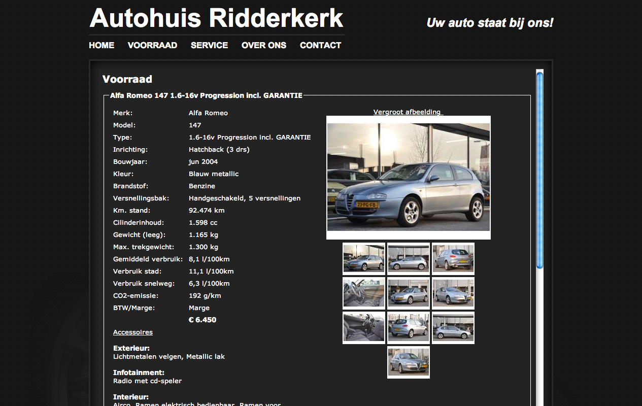The width and height of the screenshot is (642, 406).
Task: Select the steering wheel through open door thumbnail
Action: pyautogui.click(x=364, y=293)
